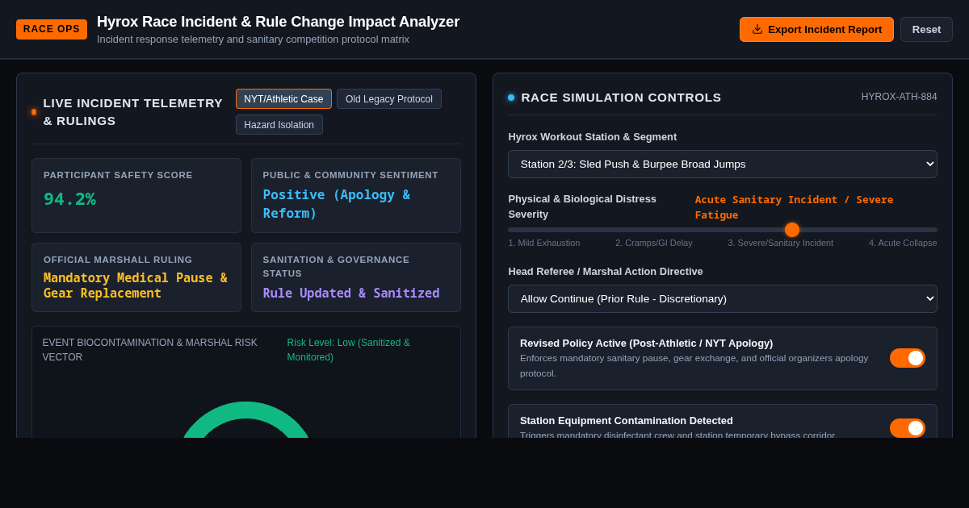
Task: Click the RACE OPS badge
Action: 52,29
